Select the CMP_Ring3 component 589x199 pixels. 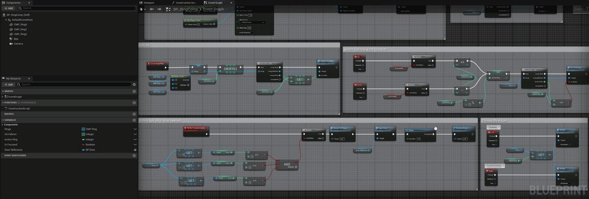pyautogui.click(x=20, y=24)
